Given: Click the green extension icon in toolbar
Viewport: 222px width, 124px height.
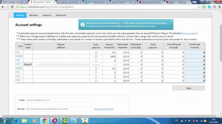Looking at the screenshot, I should [204, 7].
